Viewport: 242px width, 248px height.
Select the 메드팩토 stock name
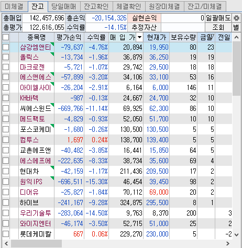click(32, 119)
